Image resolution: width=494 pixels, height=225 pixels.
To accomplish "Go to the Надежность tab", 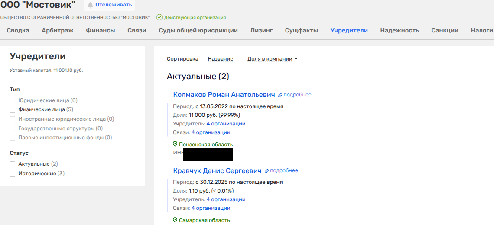I will click(x=400, y=30).
